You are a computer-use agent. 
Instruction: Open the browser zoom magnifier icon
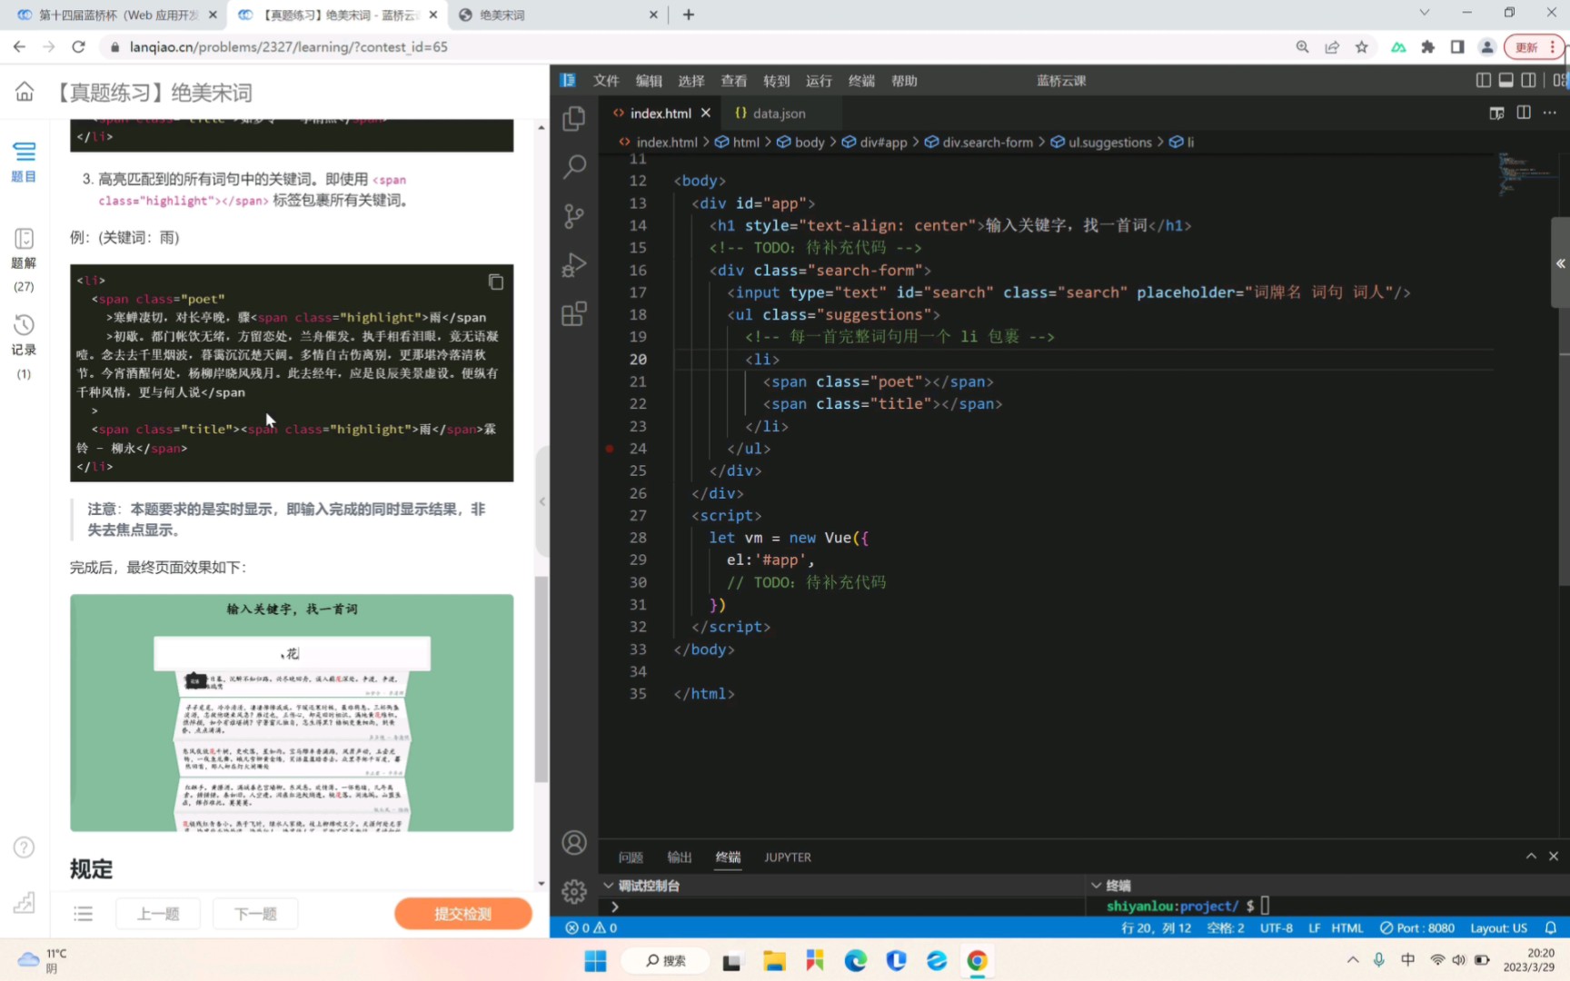(1303, 46)
